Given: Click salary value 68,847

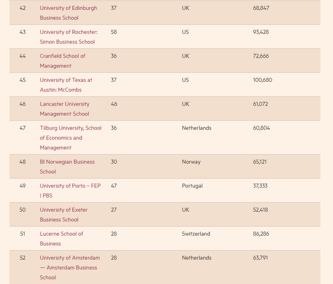Looking at the screenshot, I should (261, 8).
